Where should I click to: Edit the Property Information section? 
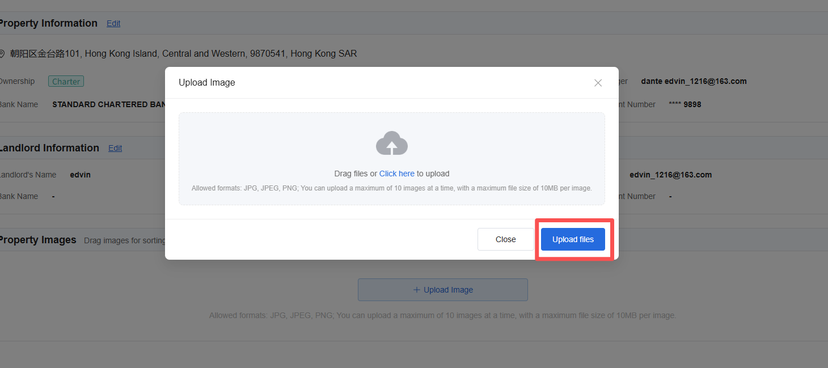[x=113, y=23]
